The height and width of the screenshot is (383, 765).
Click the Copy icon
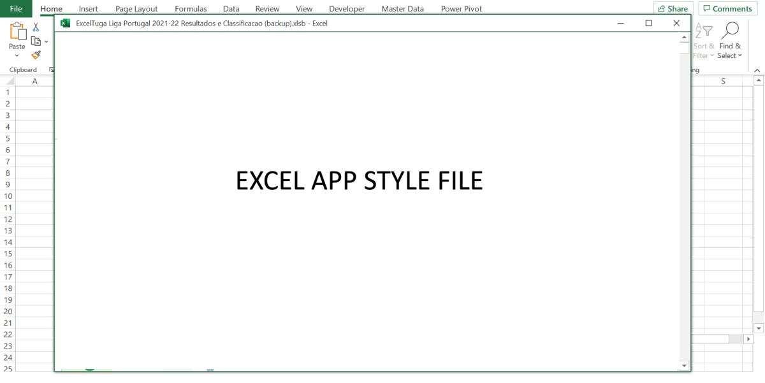tap(36, 41)
